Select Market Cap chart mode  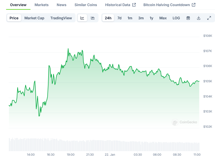[x=34, y=18]
